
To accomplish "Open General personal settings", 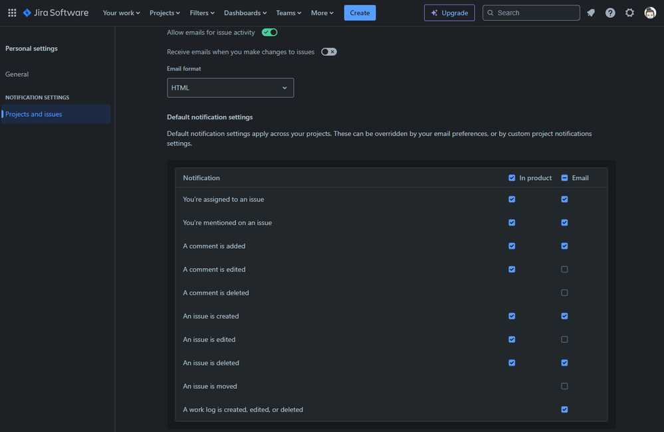I will (x=17, y=74).
